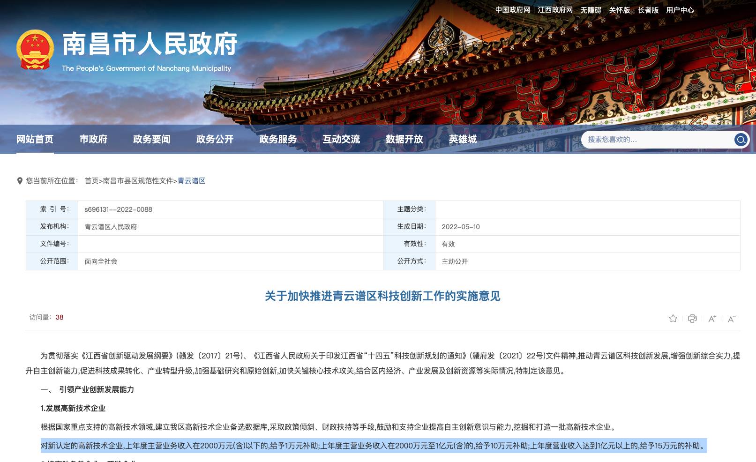Image resolution: width=756 pixels, height=462 pixels.
Task: Open 互动交流 navigation tab
Action: (341, 139)
